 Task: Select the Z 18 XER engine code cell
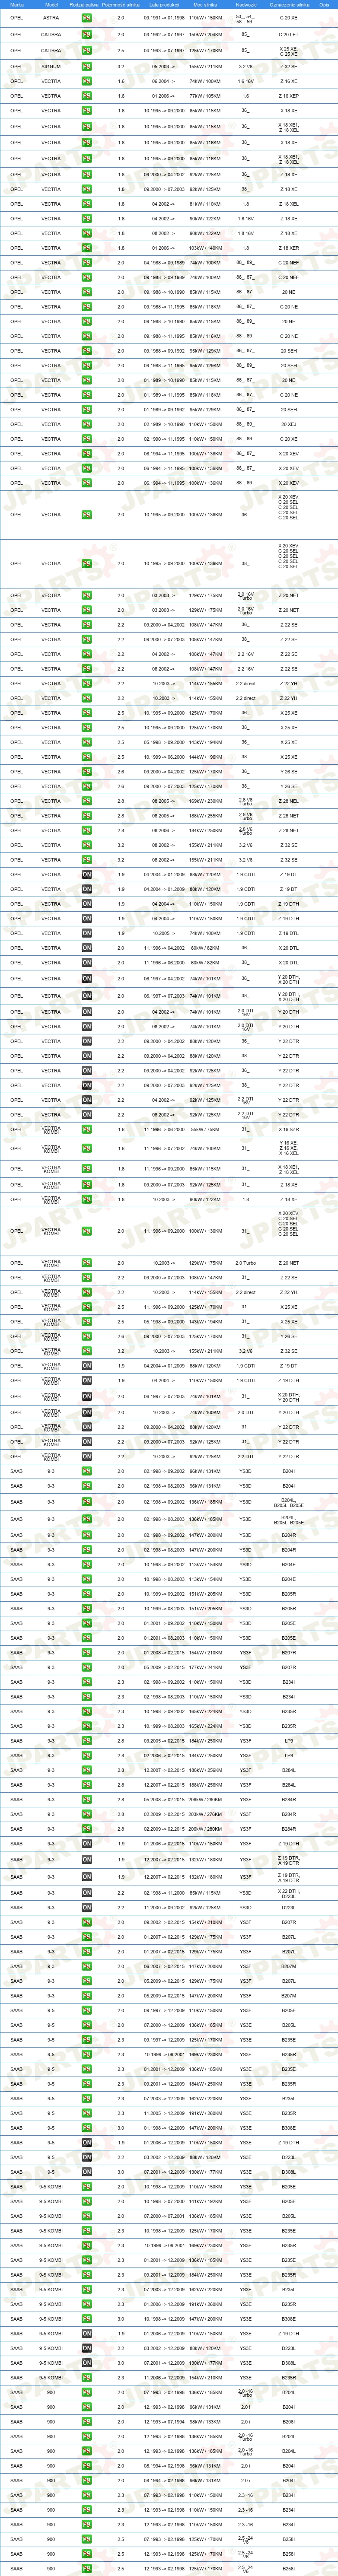pos(289,248)
